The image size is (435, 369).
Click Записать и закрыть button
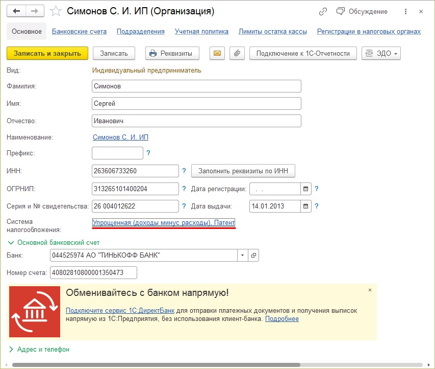point(47,53)
